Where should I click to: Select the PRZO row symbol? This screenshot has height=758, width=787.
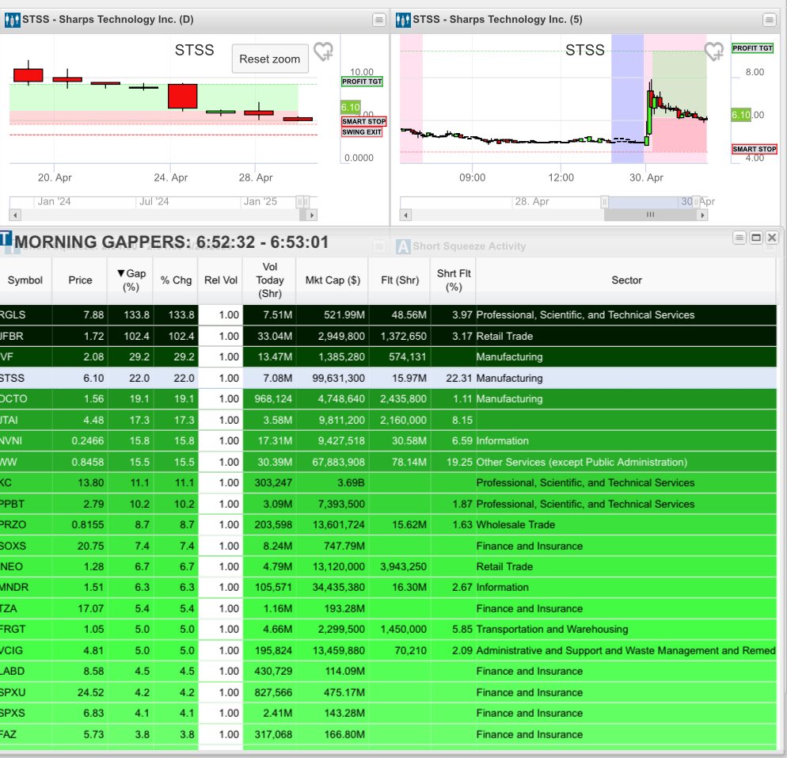pos(13,524)
